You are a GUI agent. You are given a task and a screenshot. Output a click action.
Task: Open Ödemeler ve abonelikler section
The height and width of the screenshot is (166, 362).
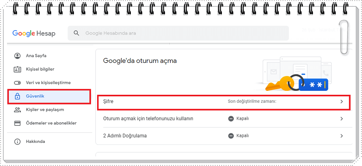[x=51, y=123]
